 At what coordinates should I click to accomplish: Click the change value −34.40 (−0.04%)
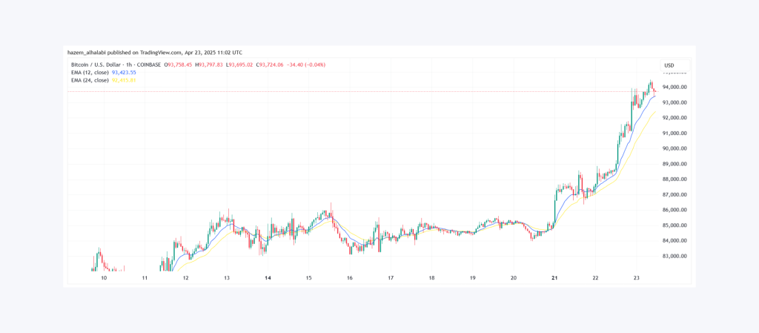coord(306,65)
